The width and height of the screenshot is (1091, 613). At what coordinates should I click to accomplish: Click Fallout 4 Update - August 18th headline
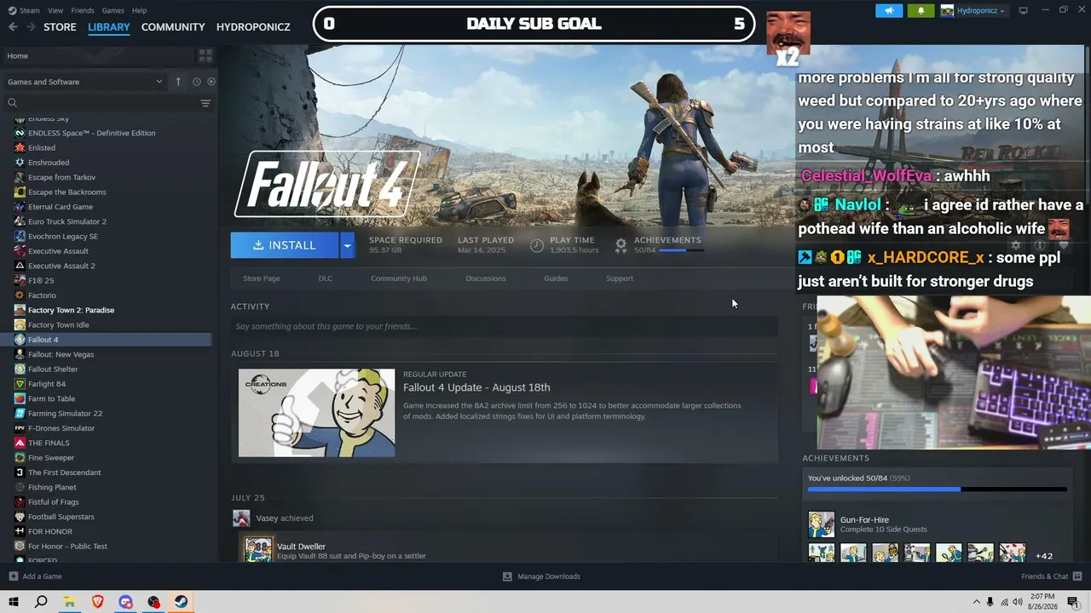(476, 387)
